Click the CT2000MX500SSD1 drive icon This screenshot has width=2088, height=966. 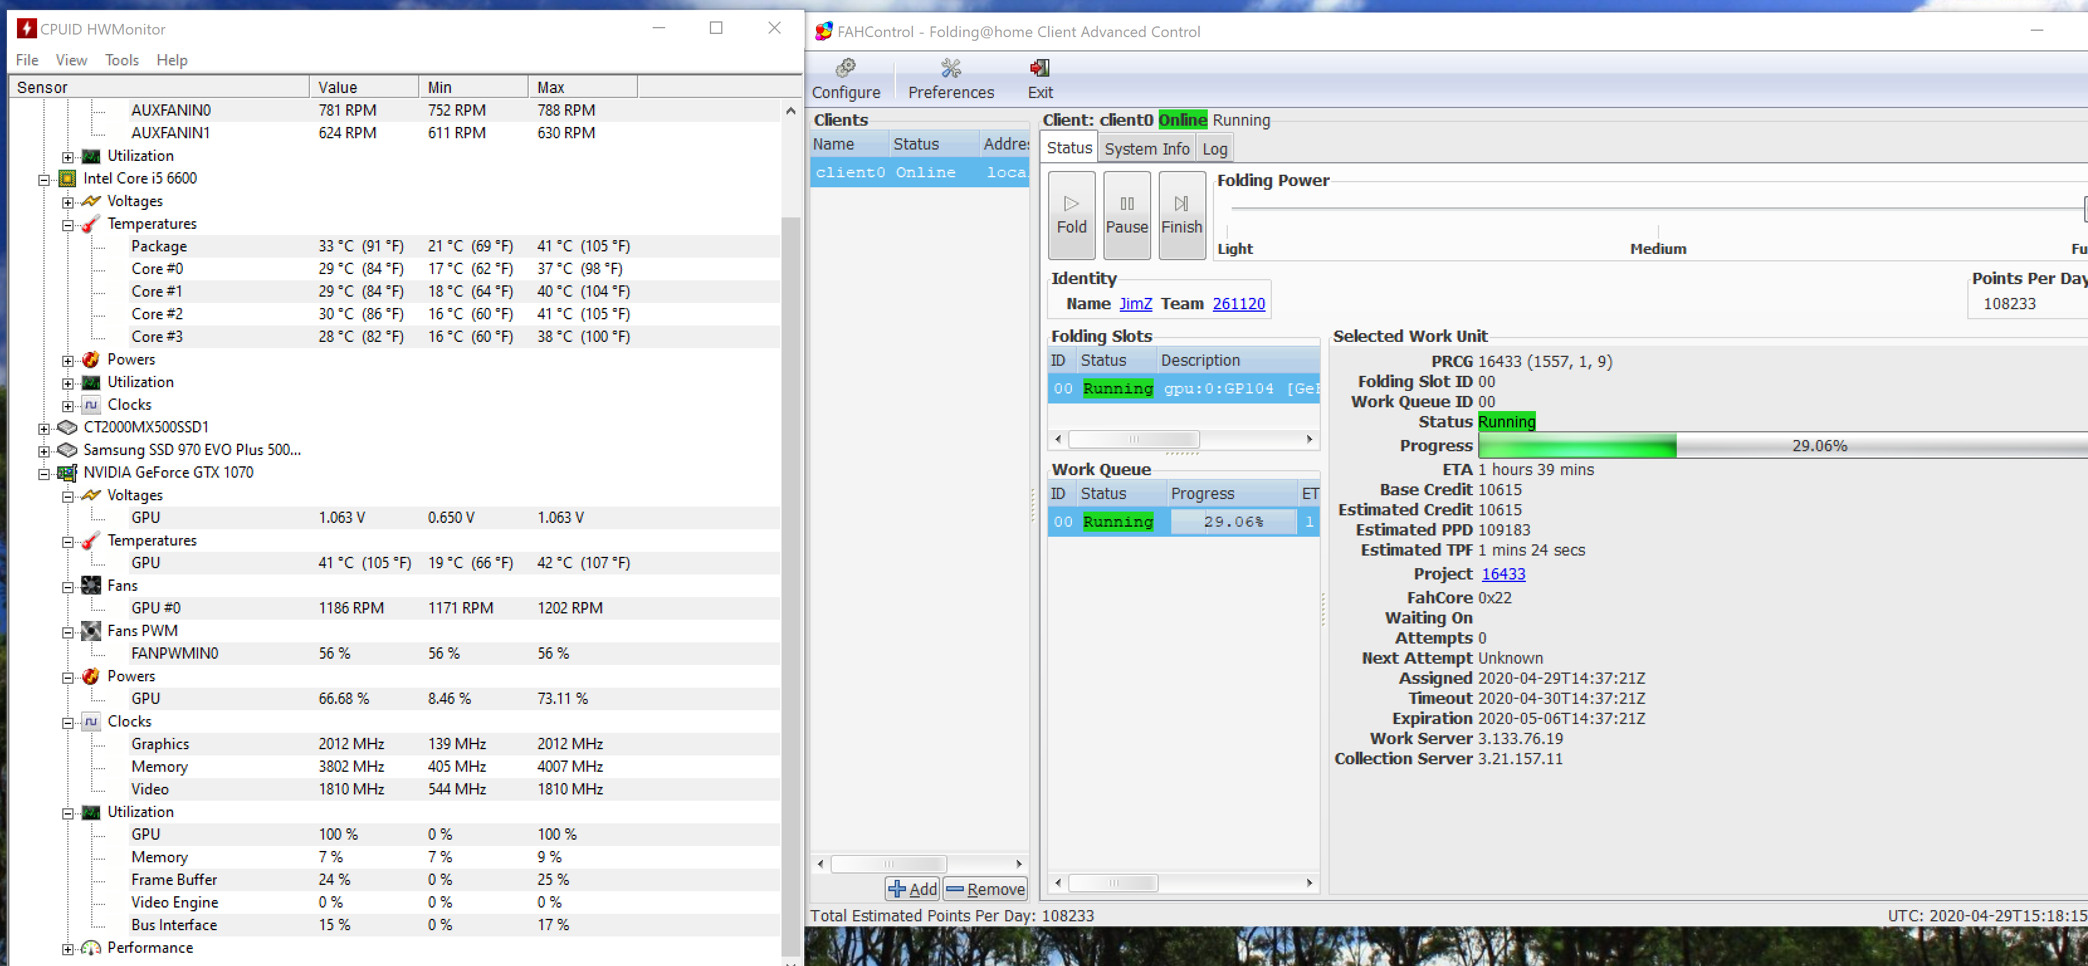coord(68,427)
